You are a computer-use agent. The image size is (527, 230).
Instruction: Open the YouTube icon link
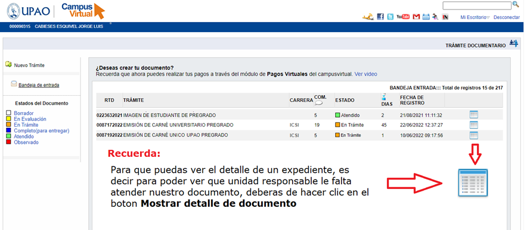click(403, 17)
